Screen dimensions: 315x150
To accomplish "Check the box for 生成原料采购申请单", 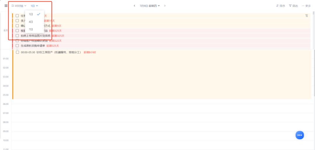I will [17, 46].
